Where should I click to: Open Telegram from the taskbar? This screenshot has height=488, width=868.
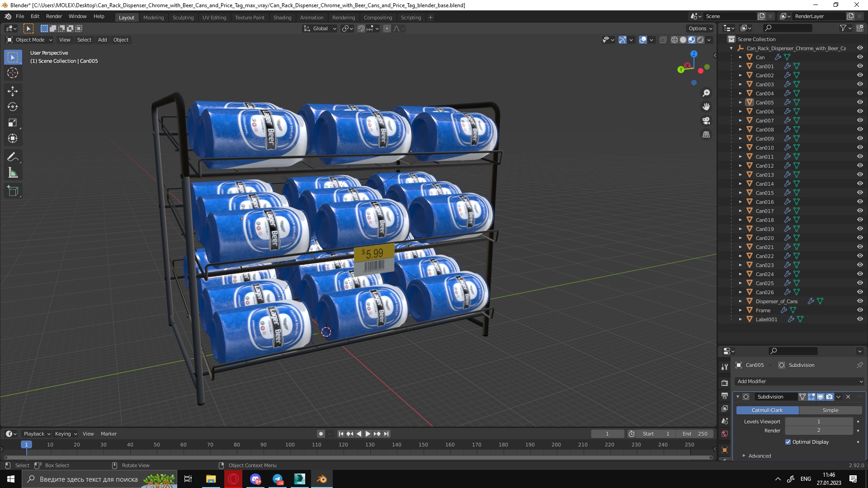click(278, 479)
